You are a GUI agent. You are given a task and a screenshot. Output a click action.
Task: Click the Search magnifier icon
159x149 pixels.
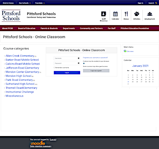coord(156,3)
